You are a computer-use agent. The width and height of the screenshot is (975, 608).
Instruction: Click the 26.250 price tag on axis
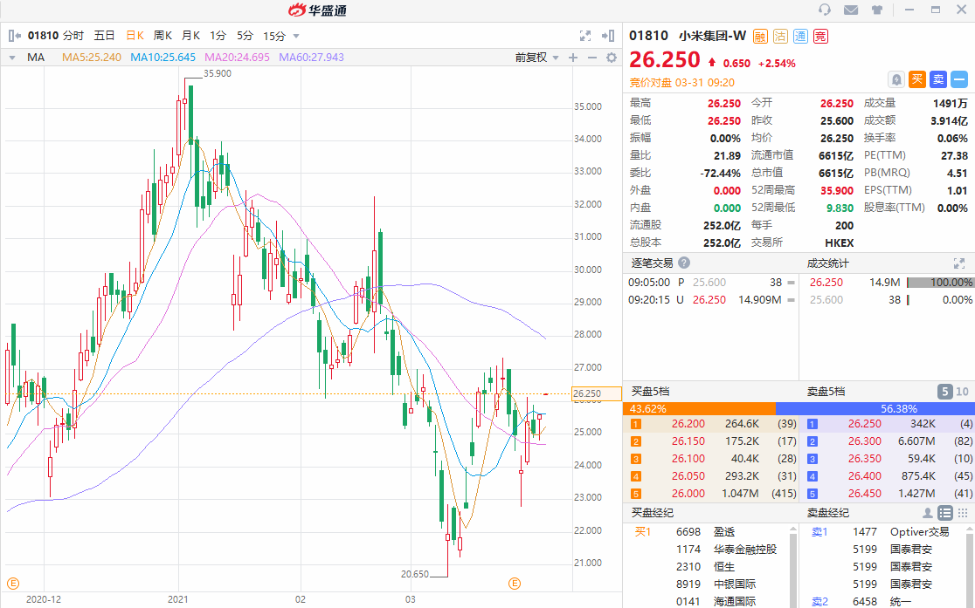pyautogui.click(x=597, y=393)
